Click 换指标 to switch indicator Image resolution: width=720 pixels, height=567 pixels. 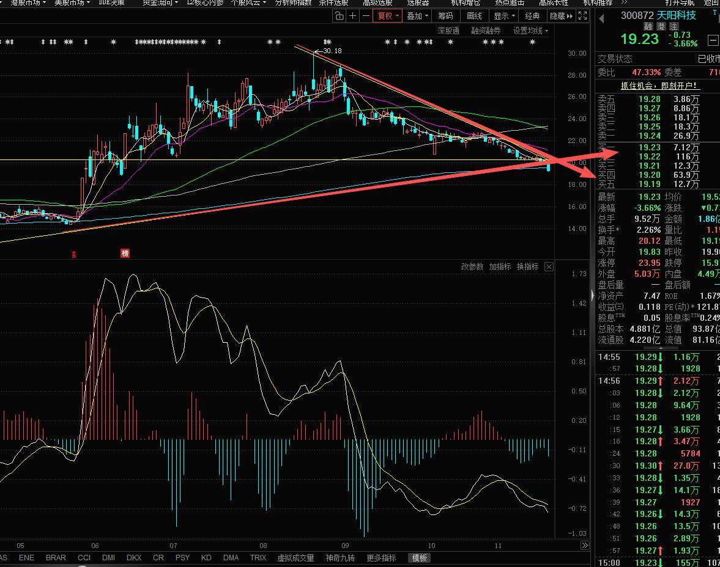pyautogui.click(x=527, y=266)
